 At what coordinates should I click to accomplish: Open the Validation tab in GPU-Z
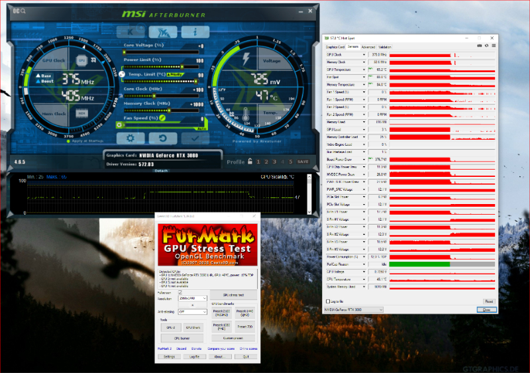(385, 47)
